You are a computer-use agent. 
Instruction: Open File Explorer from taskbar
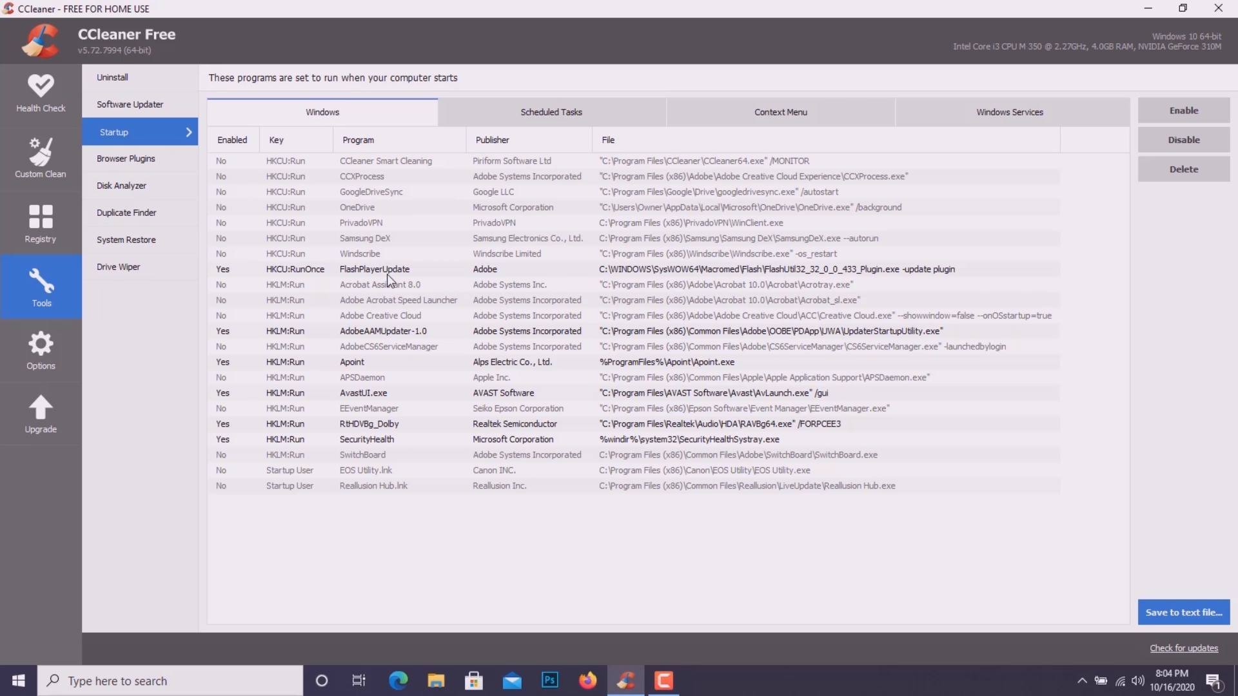coord(436,681)
